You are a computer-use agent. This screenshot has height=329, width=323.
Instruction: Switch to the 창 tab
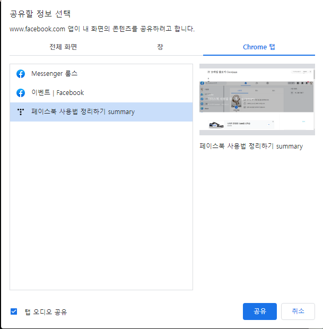click(160, 47)
